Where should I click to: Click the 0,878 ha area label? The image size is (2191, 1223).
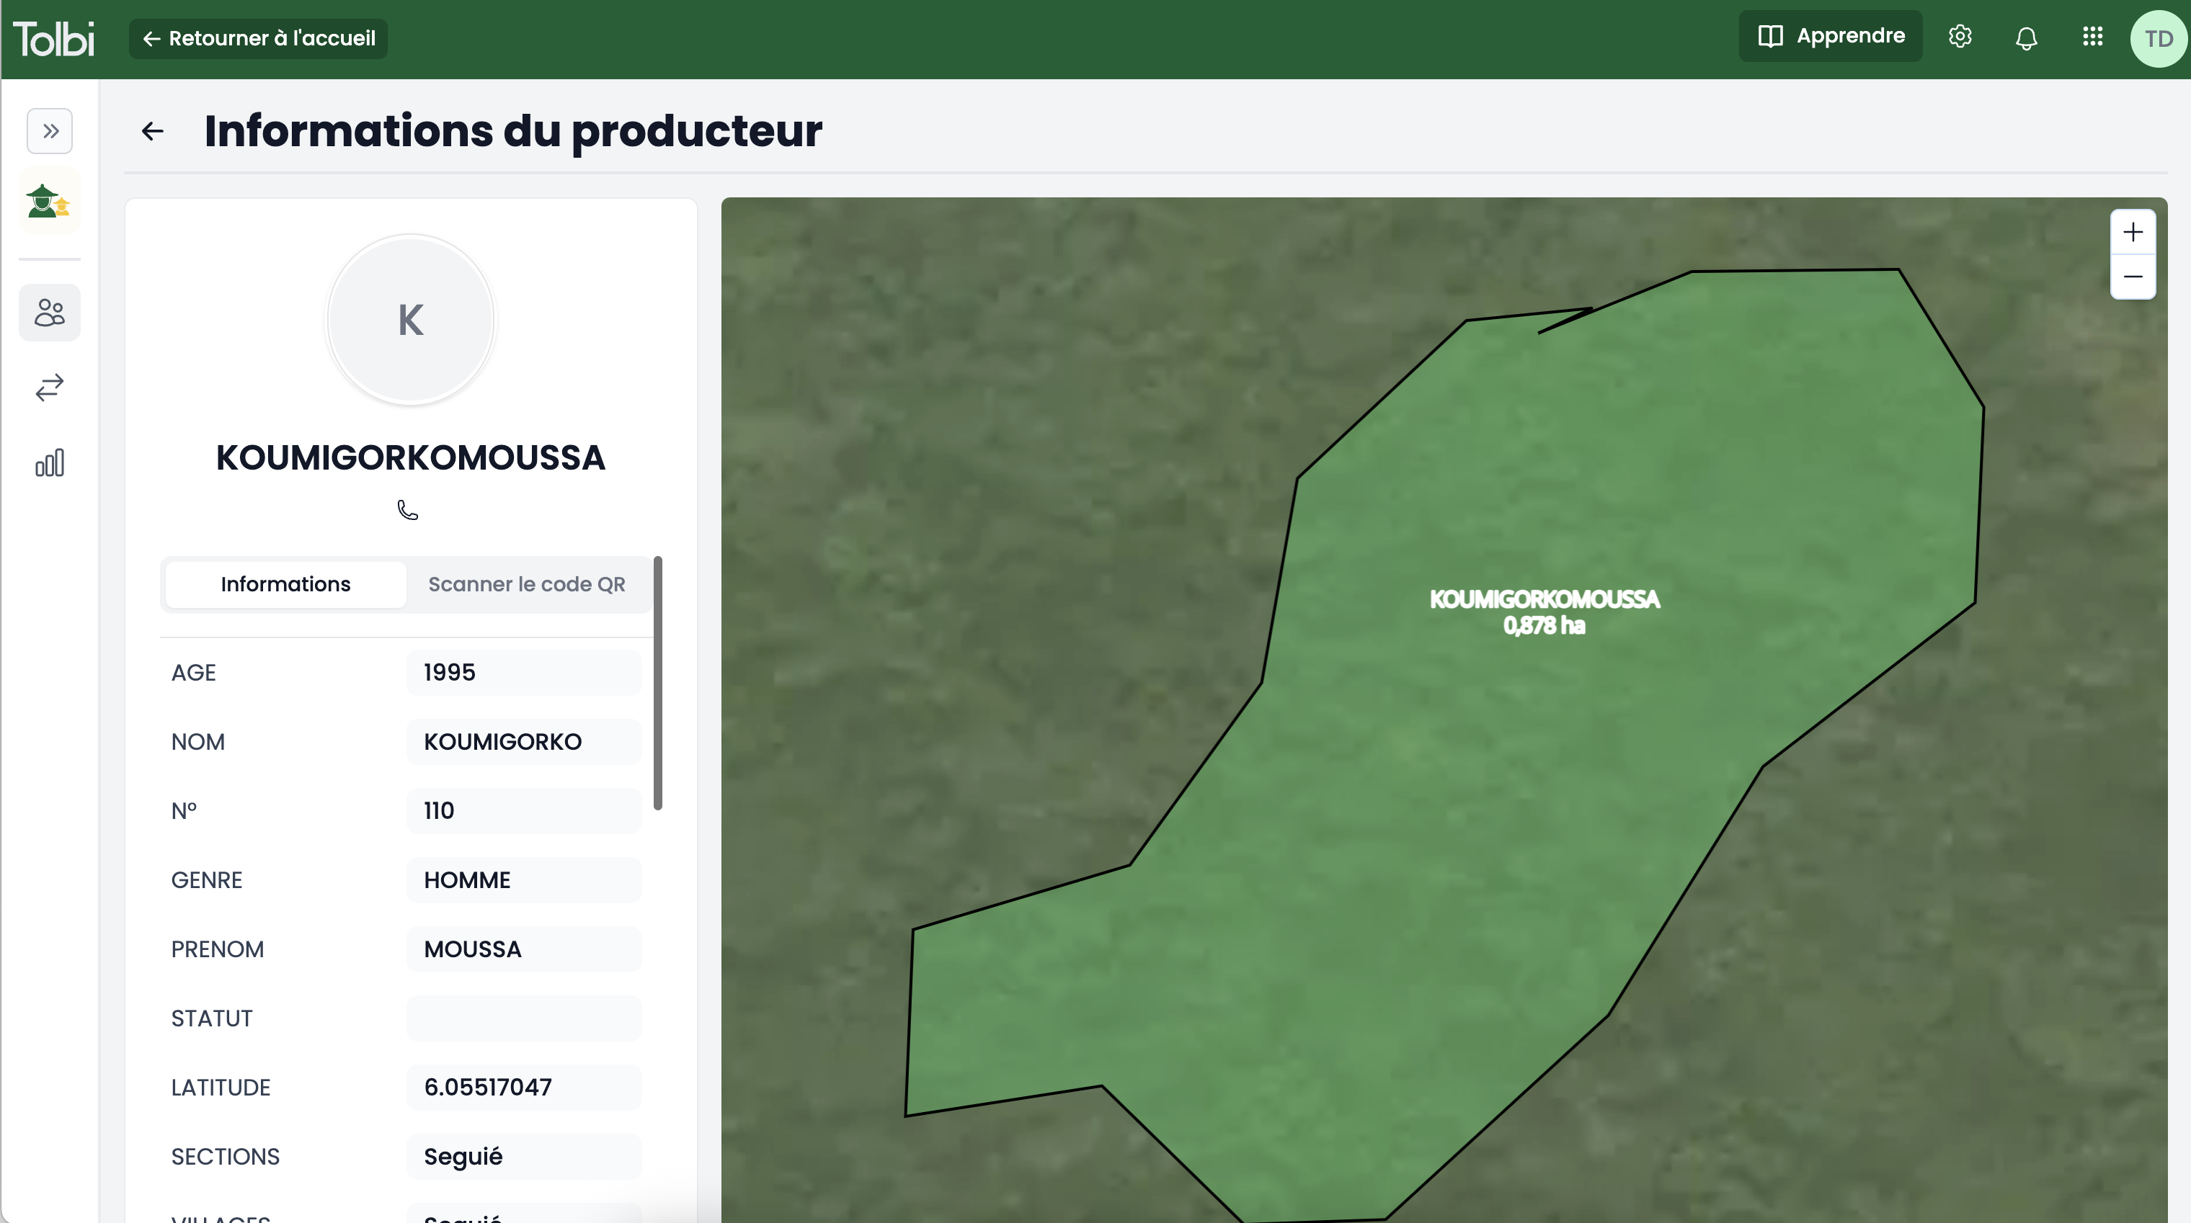pyautogui.click(x=1544, y=625)
